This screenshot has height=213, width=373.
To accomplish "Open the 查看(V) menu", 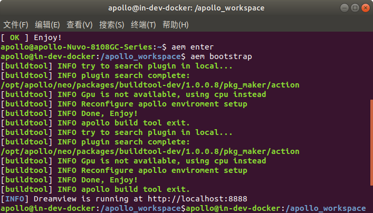I will click(x=80, y=25).
